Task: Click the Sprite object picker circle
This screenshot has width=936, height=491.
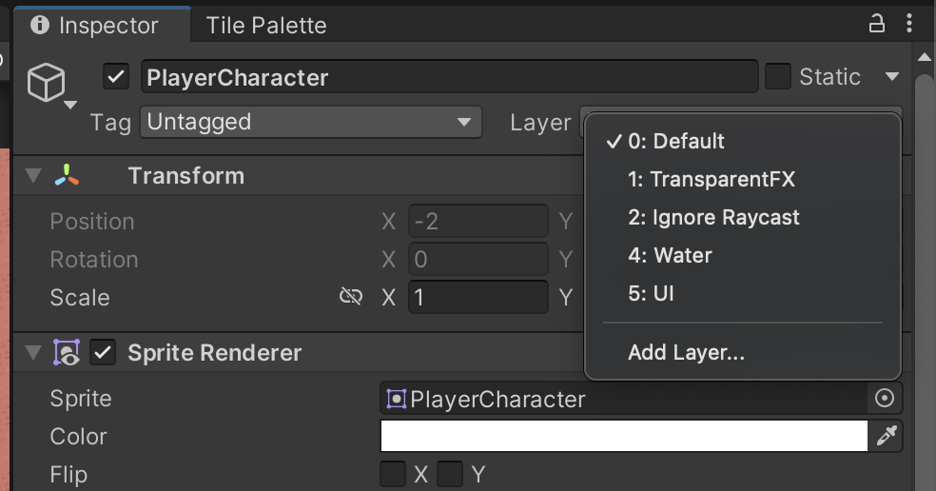Action: [885, 399]
